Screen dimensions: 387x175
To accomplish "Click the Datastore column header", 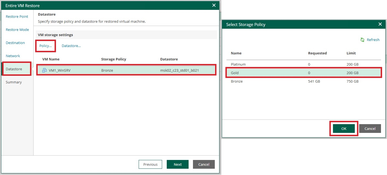I will coord(169,59).
